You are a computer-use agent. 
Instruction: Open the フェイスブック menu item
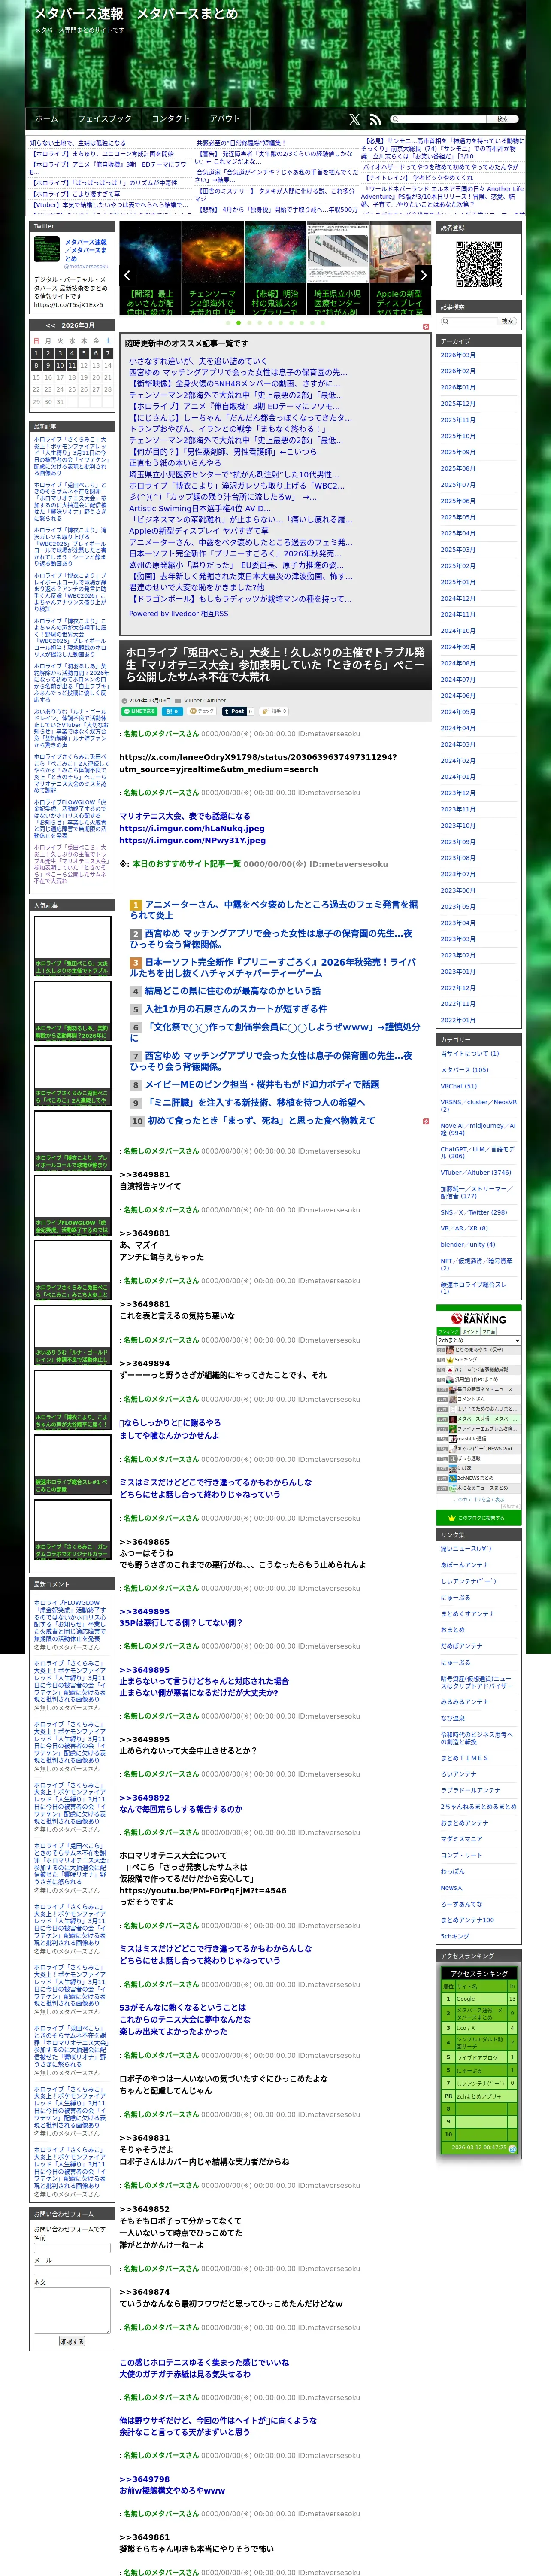(105, 118)
